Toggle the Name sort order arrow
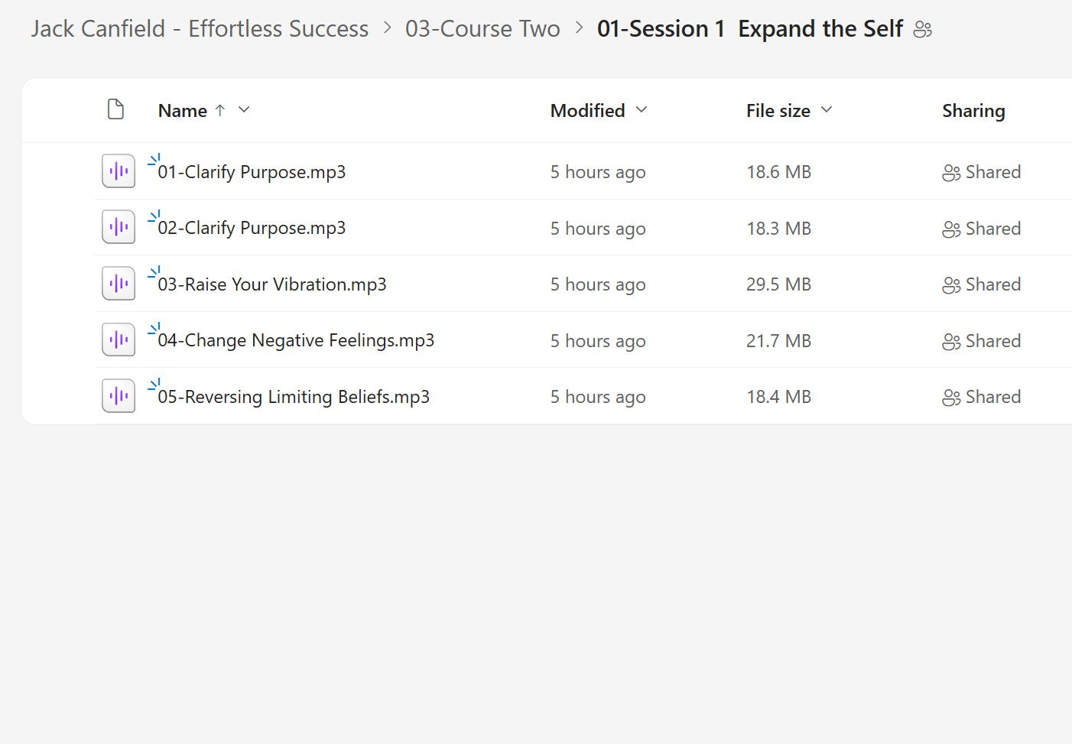The height and width of the screenshot is (744, 1072). [220, 110]
